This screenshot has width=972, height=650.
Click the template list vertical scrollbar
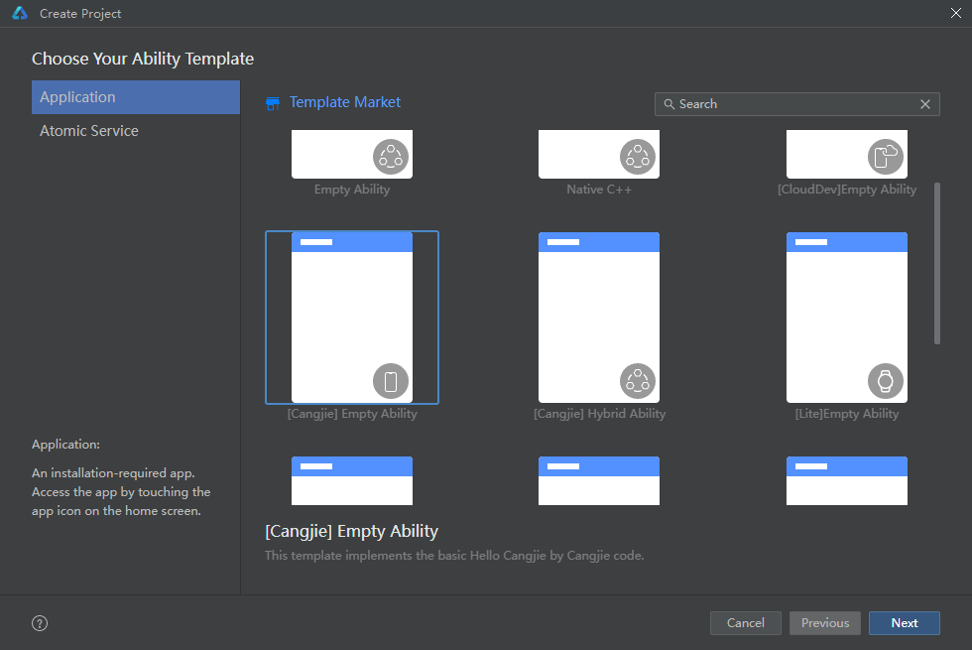pos(936,263)
